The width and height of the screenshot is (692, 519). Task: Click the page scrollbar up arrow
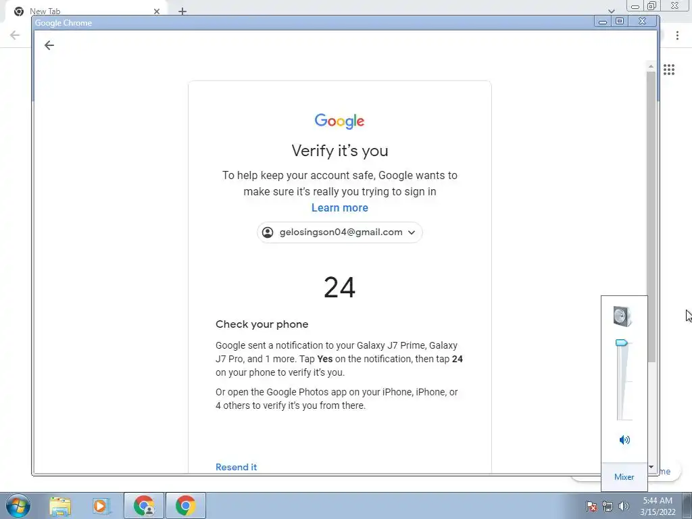[651, 66]
